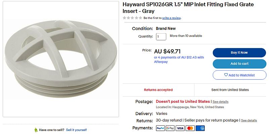
Task: Click the Sell it yourself link
Action: tap(76, 130)
